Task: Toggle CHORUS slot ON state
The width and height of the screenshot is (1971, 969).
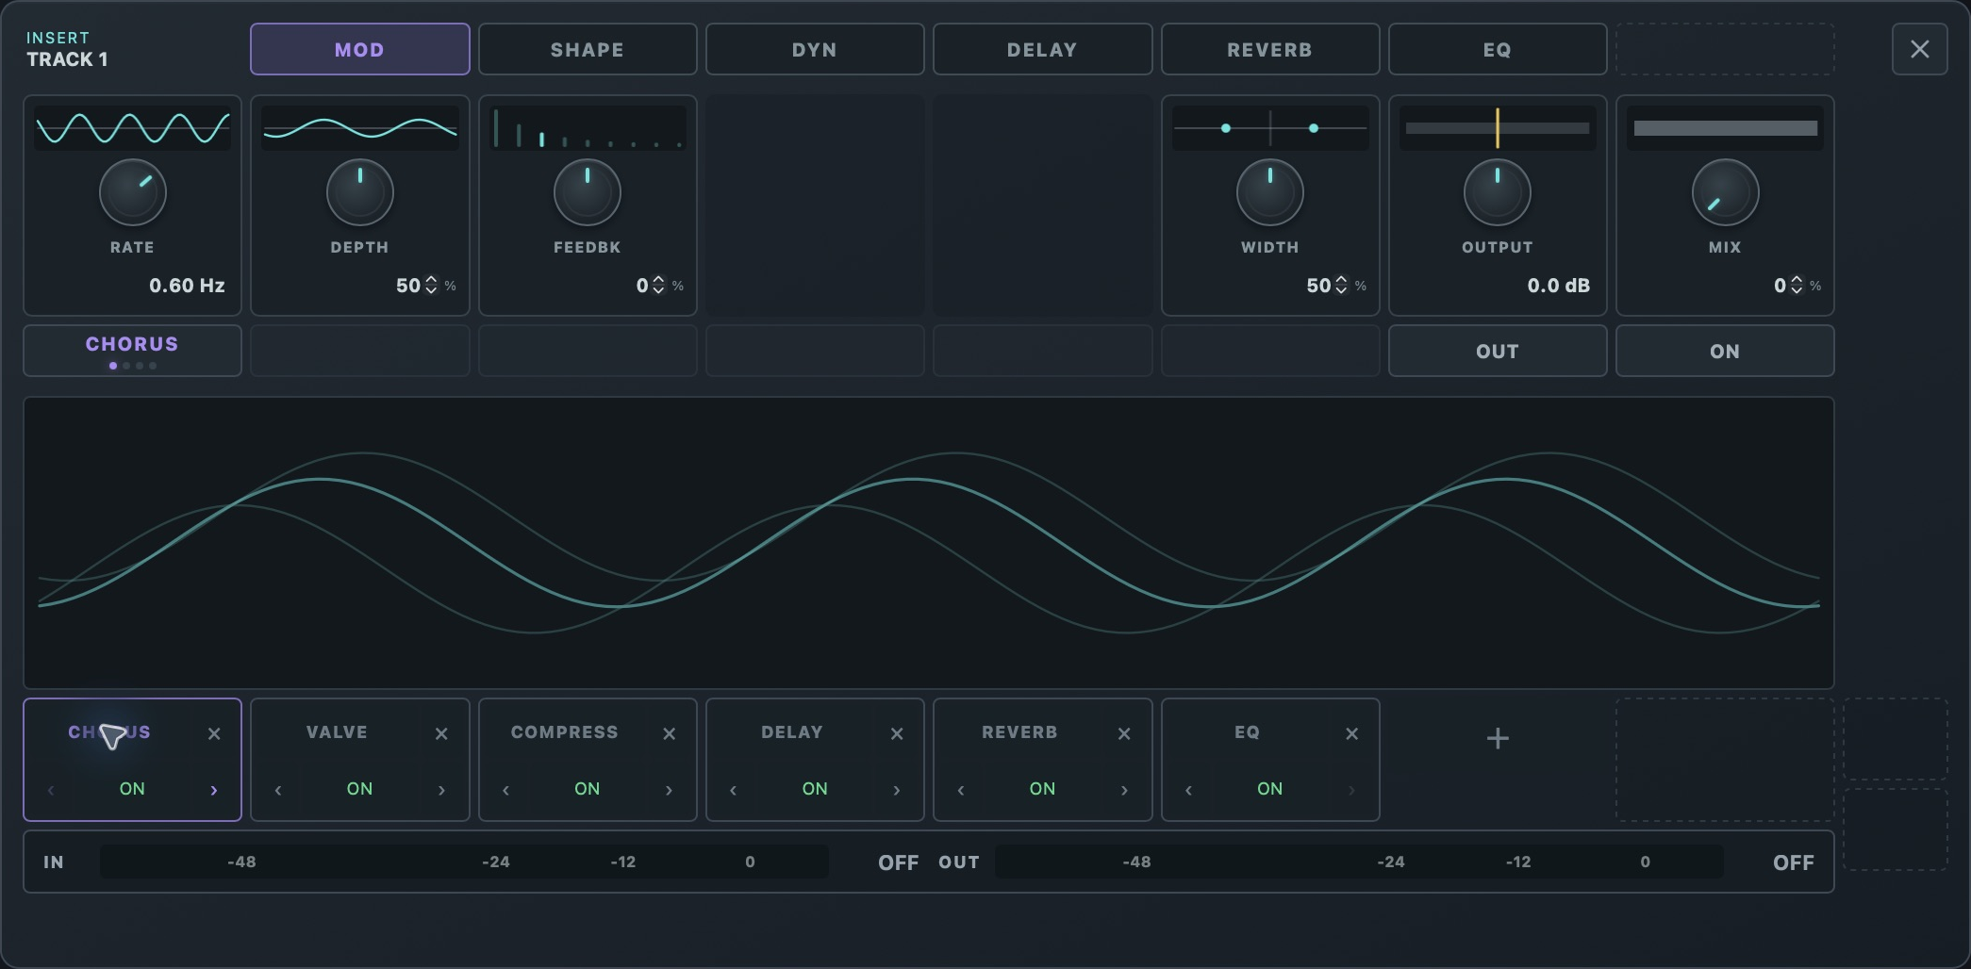Action: coord(132,789)
